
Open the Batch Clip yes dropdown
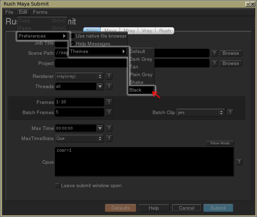click(201, 112)
